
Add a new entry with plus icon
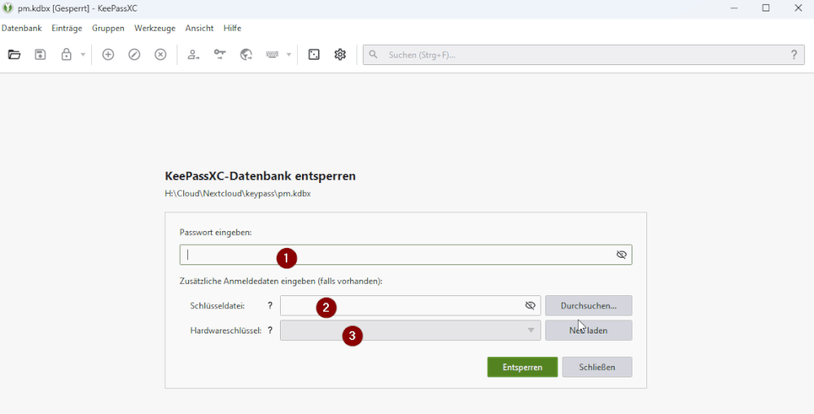pyautogui.click(x=108, y=54)
